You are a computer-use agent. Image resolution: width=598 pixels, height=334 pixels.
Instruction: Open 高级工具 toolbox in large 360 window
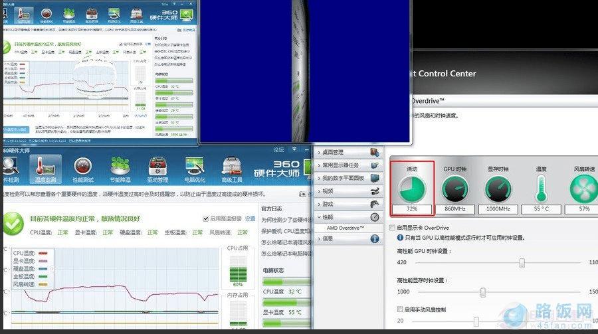click(231, 170)
